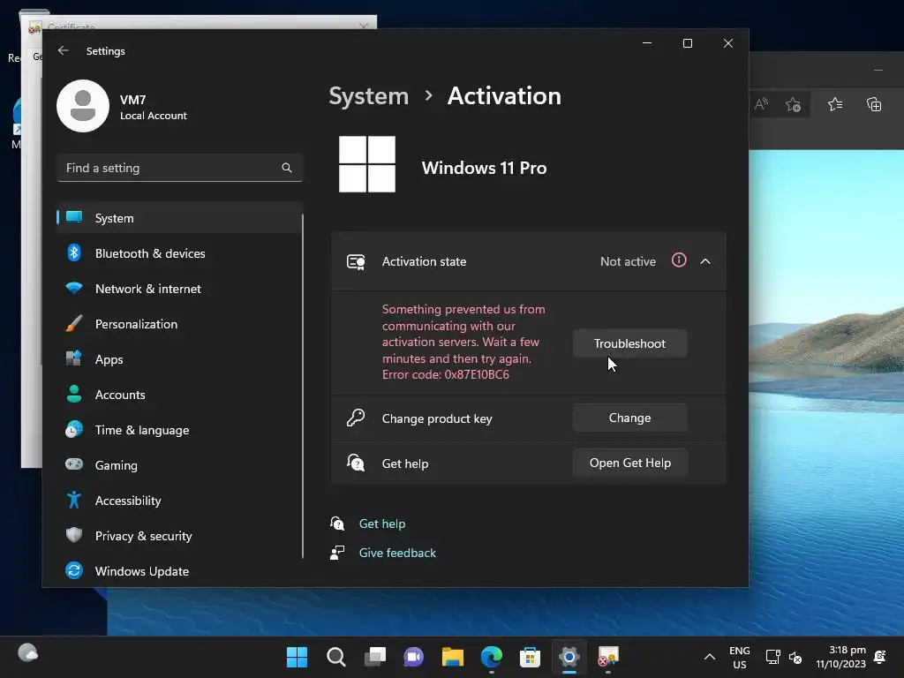Viewport: 904px width, 678px height.
Task: Click the Give feedback link
Action: (397, 553)
